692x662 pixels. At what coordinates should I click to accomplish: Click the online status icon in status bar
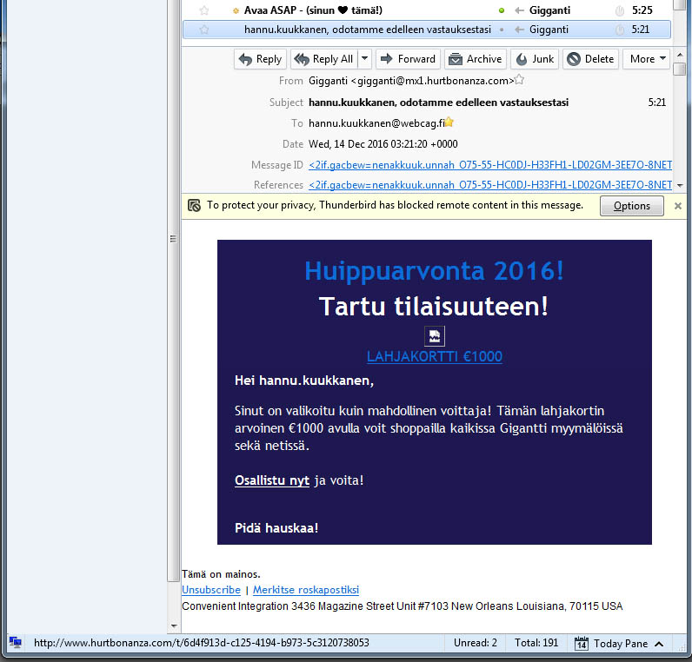click(x=16, y=643)
